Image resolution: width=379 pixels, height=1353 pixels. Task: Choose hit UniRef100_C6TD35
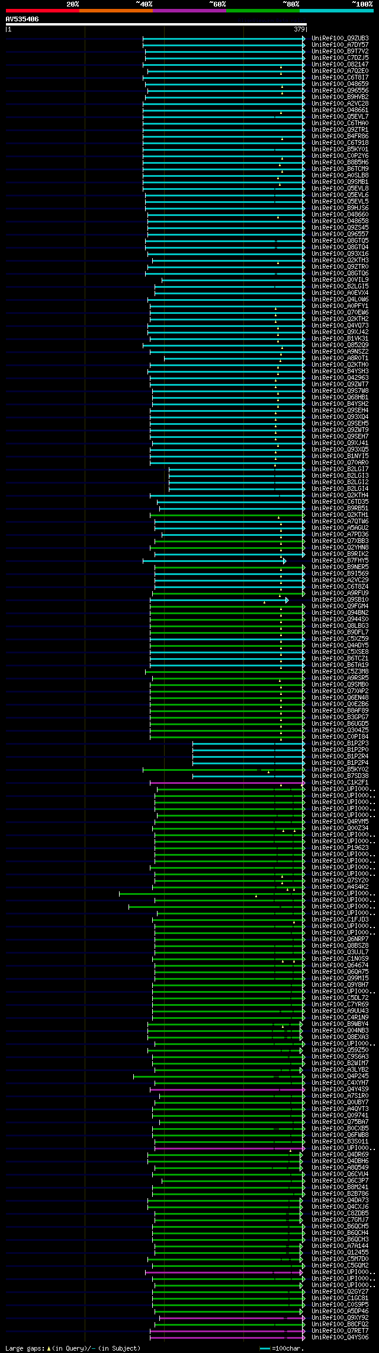pos(340,502)
